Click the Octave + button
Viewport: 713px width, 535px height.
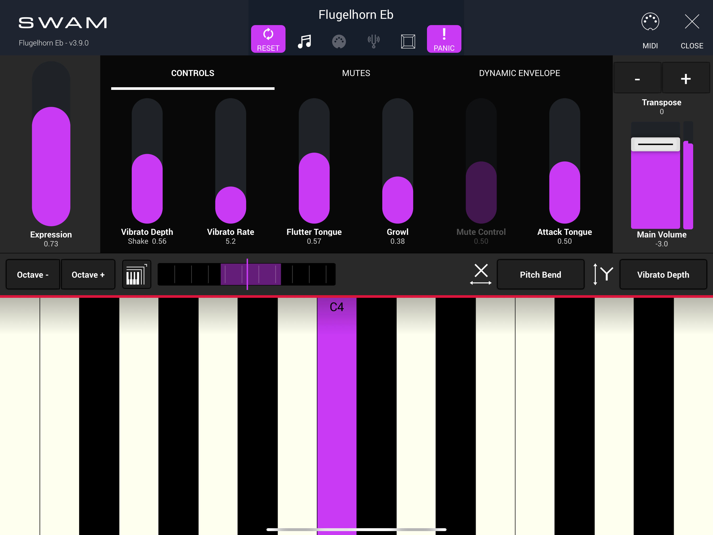[88, 275]
